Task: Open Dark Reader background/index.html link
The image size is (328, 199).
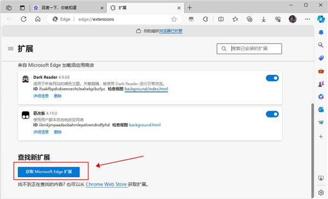Action: 146,89
